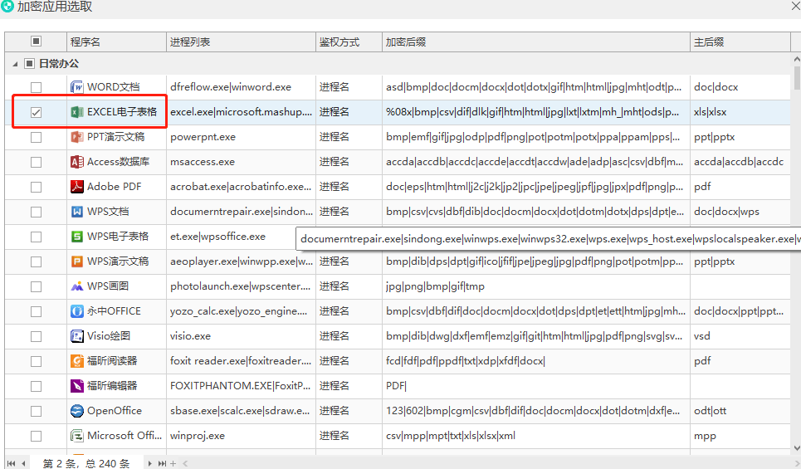
Task: Click the vertical scrollbar down arrow
Action: pos(796,448)
